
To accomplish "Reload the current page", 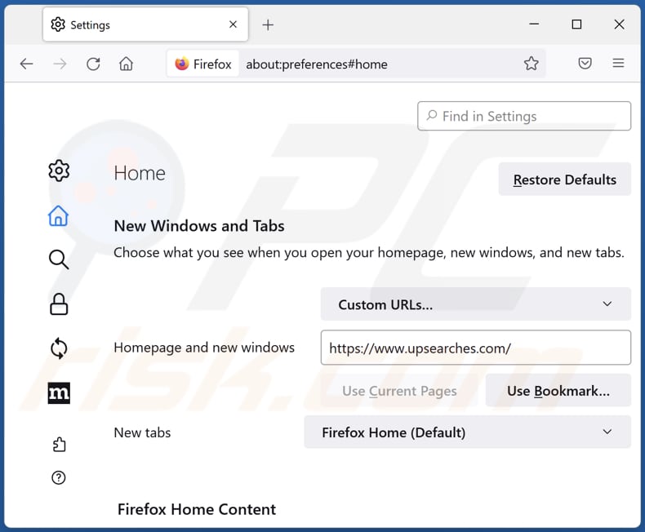I will click(93, 64).
